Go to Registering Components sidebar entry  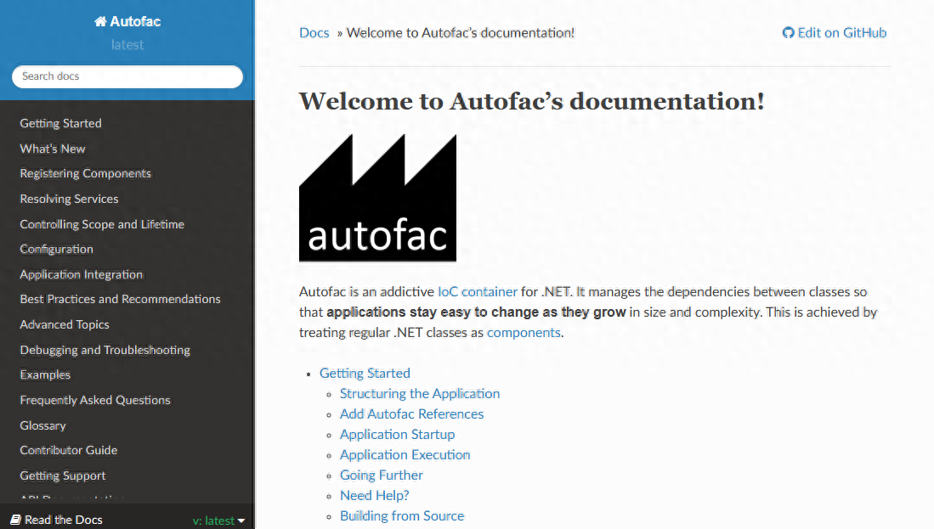(x=85, y=173)
